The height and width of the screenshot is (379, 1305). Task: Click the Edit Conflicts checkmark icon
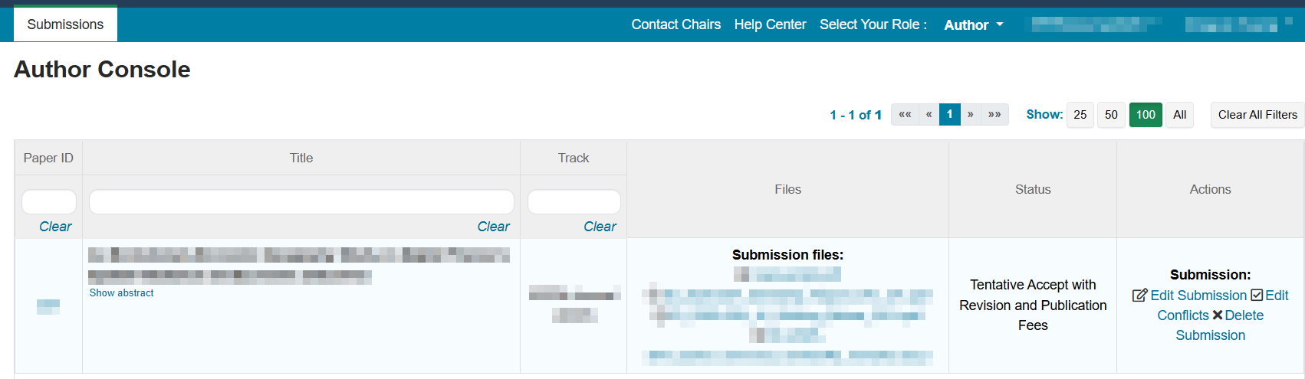tap(1257, 296)
